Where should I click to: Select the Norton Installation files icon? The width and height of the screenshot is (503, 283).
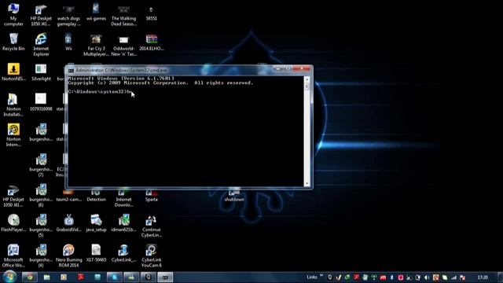point(13,105)
